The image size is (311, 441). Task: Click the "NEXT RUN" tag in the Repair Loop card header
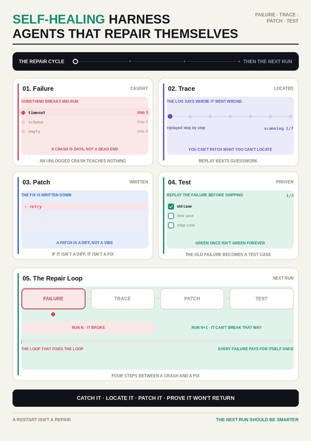tap(283, 278)
